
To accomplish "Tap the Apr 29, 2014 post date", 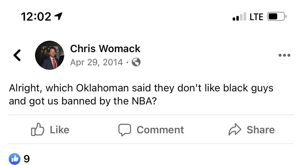I will point(96,62).
